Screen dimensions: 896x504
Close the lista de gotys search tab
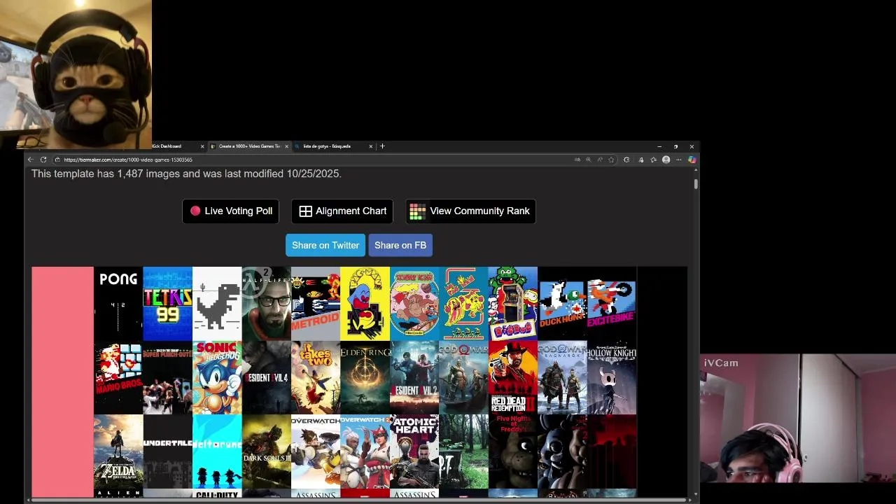click(371, 146)
